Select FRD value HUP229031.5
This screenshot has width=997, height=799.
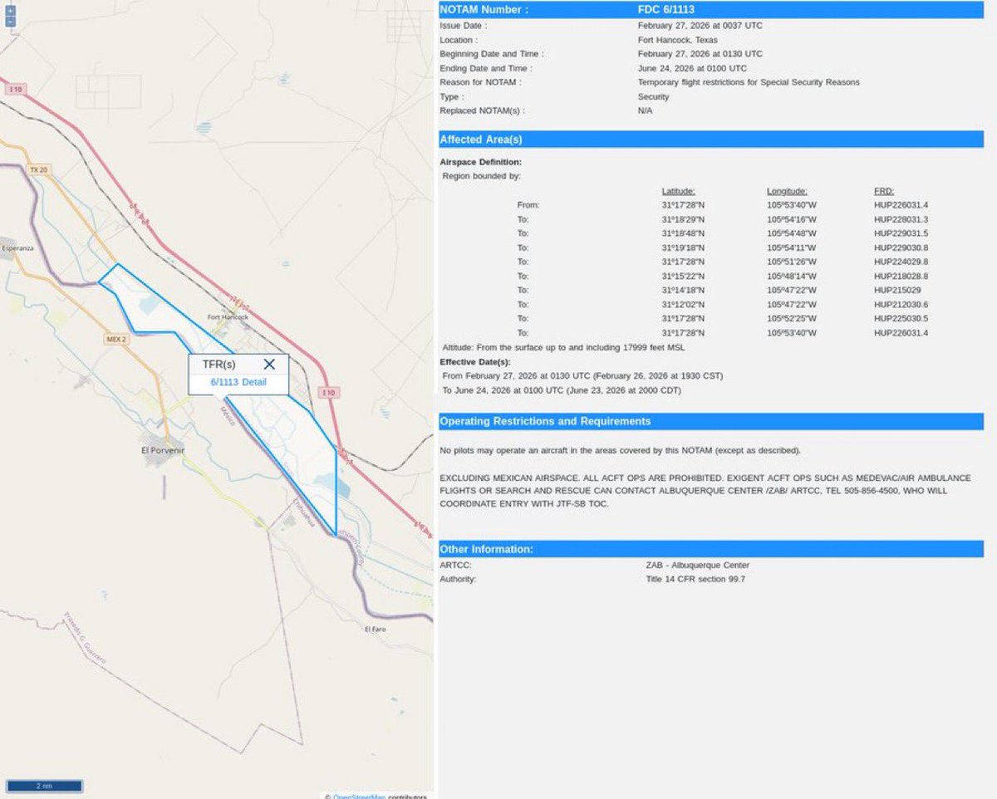point(901,233)
